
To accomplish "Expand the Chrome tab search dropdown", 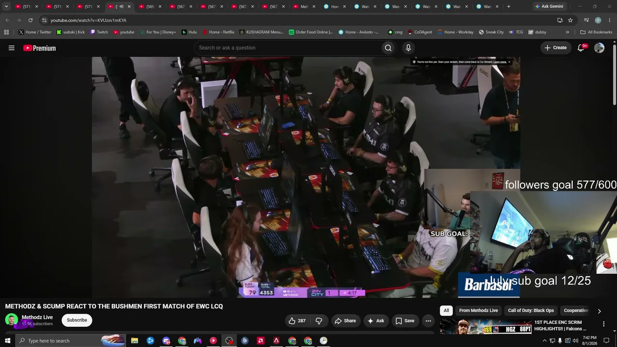I will 6,7.
